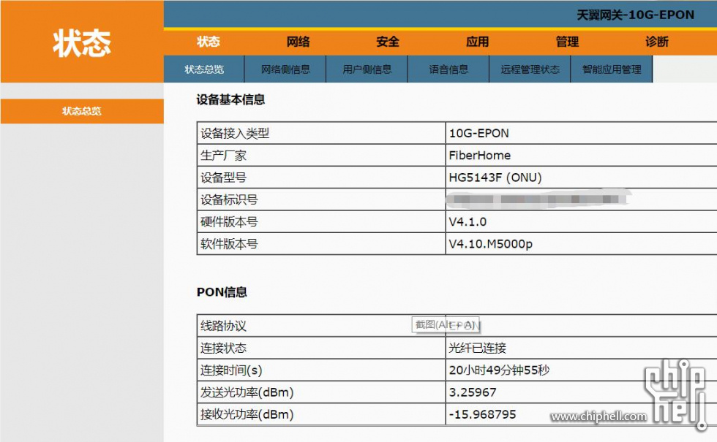
Task: Click the HG5143F (ONU) model value
Action: click(495, 178)
